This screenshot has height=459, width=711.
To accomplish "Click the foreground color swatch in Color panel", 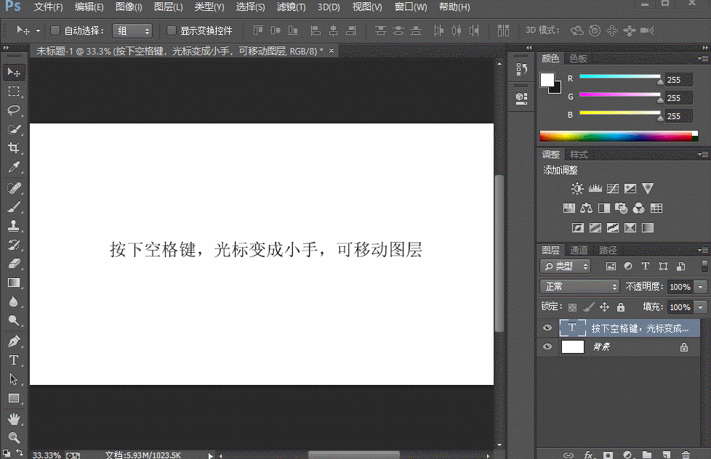I will pos(547,81).
